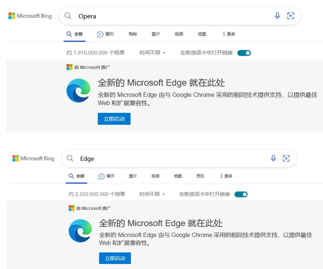Expand the 更多 menu in Edge results tabs
This screenshot has height=269, width=323.
click(227, 176)
